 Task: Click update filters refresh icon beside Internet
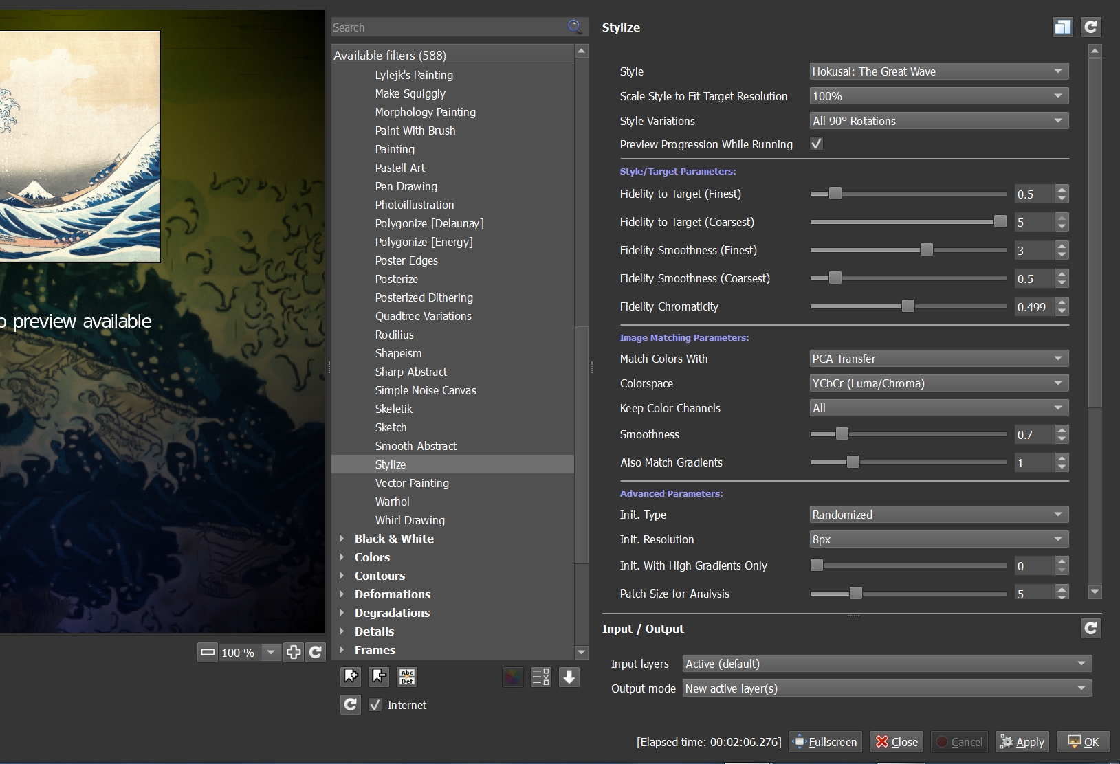click(x=351, y=705)
